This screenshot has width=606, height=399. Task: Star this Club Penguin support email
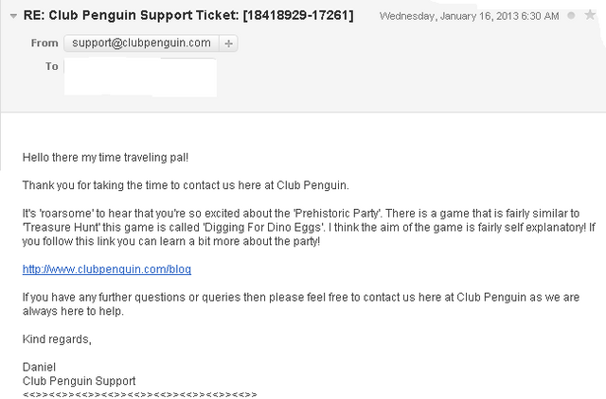[x=590, y=15]
